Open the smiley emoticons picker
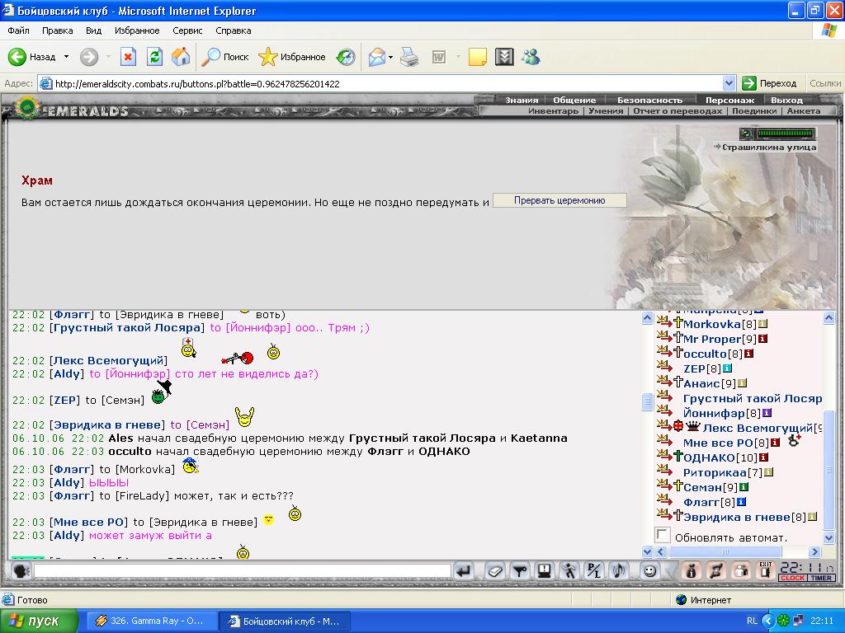845x633 pixels. click(x=650, y=570)
